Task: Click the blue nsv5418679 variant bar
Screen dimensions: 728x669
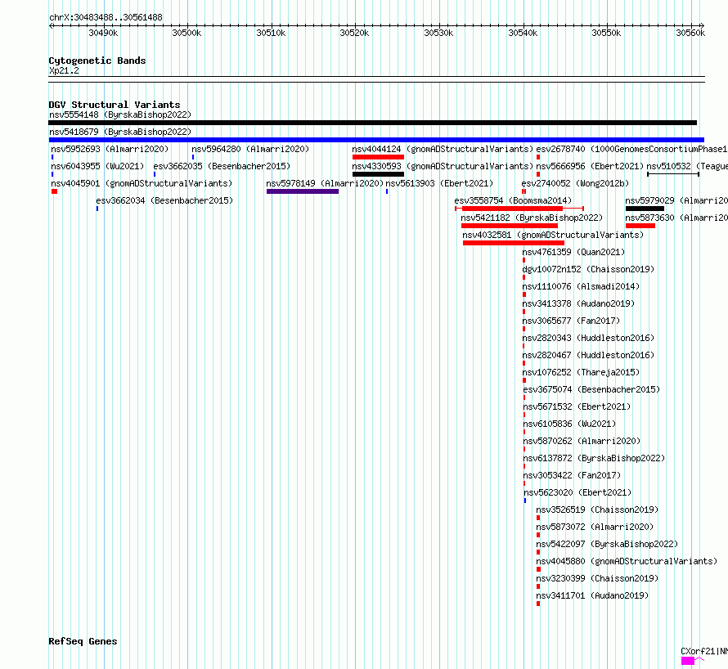Action: coord(376,140)
